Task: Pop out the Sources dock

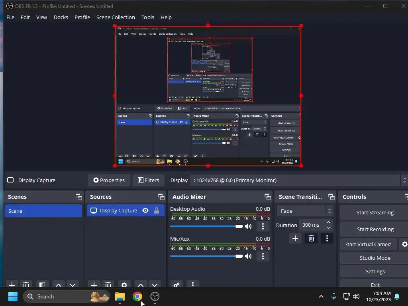Action: coord(161,197)
